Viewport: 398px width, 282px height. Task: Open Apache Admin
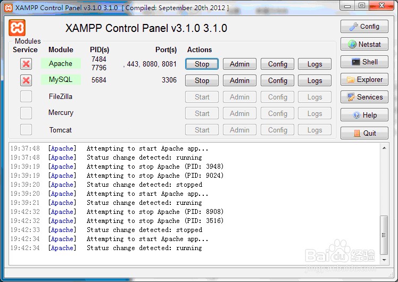click(239, 64)
